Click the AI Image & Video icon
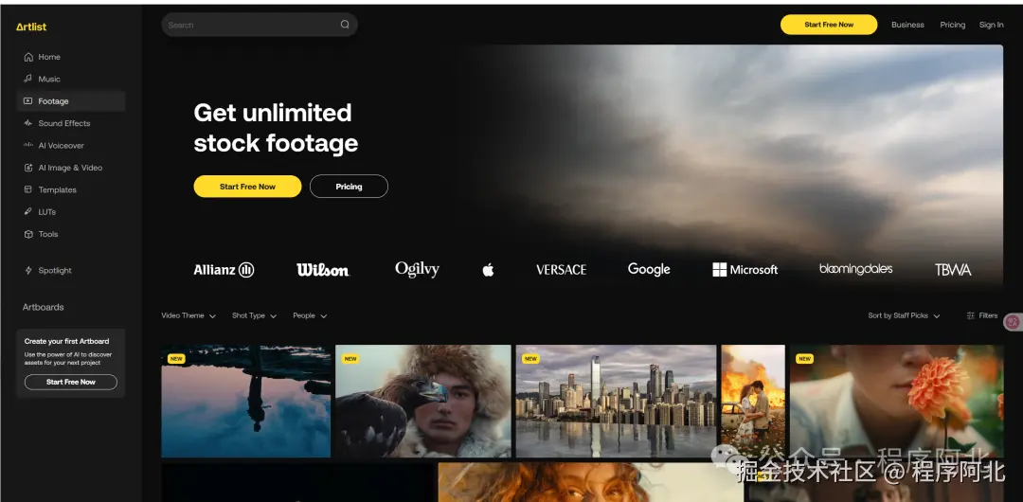Screen dimensions: 1023x502 pos(28,168)
